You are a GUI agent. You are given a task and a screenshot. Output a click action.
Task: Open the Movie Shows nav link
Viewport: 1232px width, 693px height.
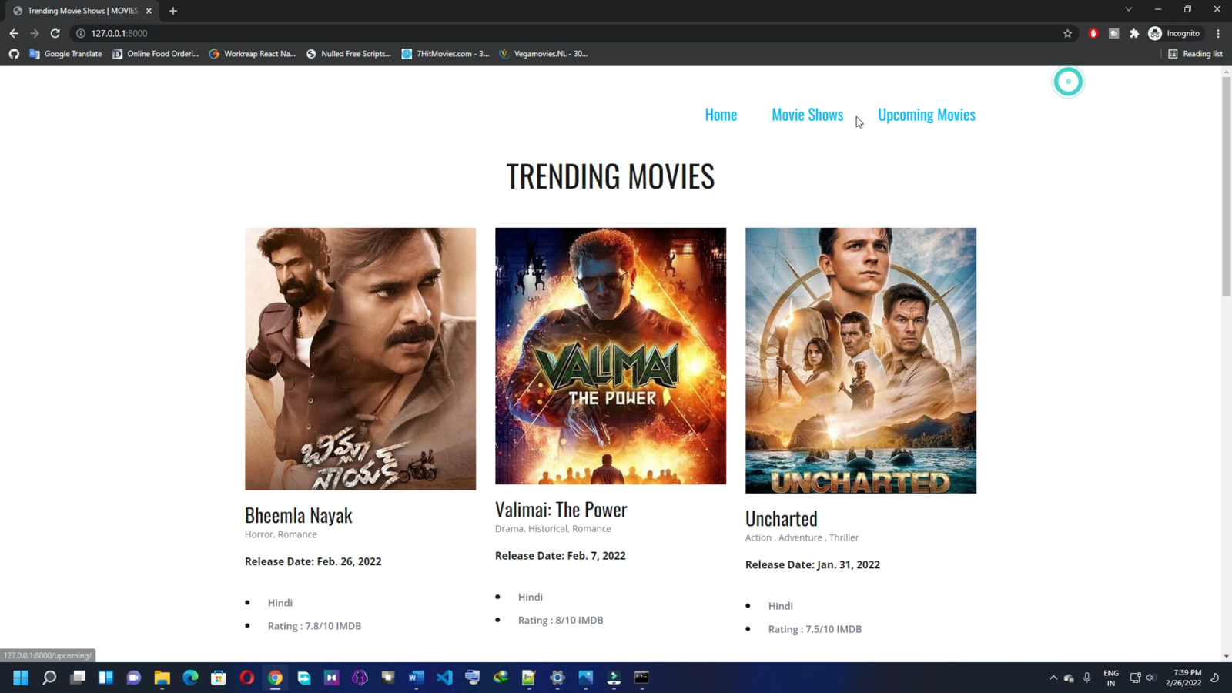coord(807,115)
